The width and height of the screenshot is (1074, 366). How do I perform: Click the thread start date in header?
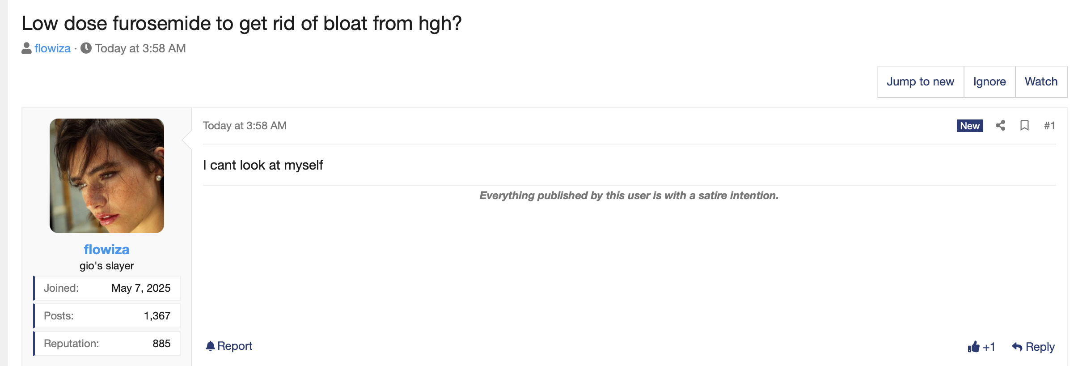[140, 48]
